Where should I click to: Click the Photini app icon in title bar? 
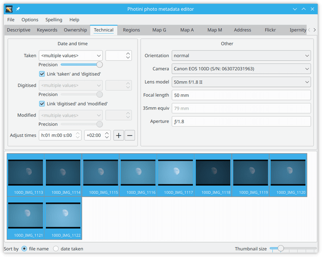click(9, 9)
